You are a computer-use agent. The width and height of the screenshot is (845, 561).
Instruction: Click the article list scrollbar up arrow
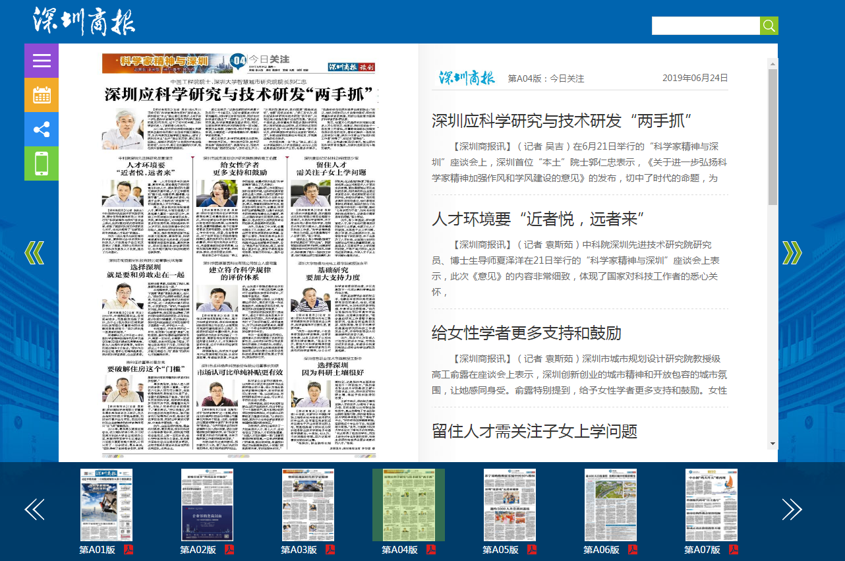(772, 63)
